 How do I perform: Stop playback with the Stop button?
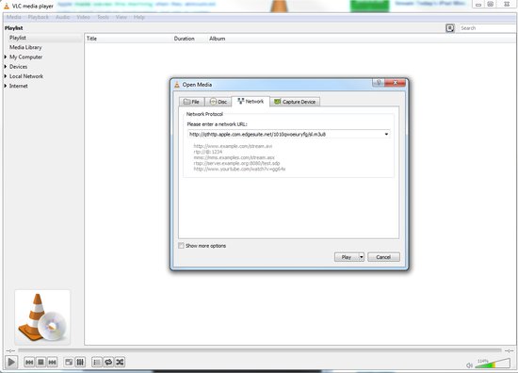(40, 362)
